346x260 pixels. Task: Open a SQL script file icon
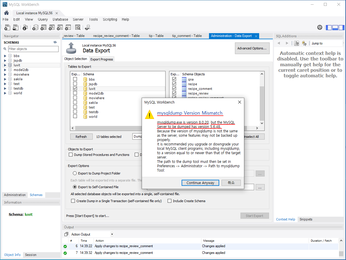(x=15, y=27)
